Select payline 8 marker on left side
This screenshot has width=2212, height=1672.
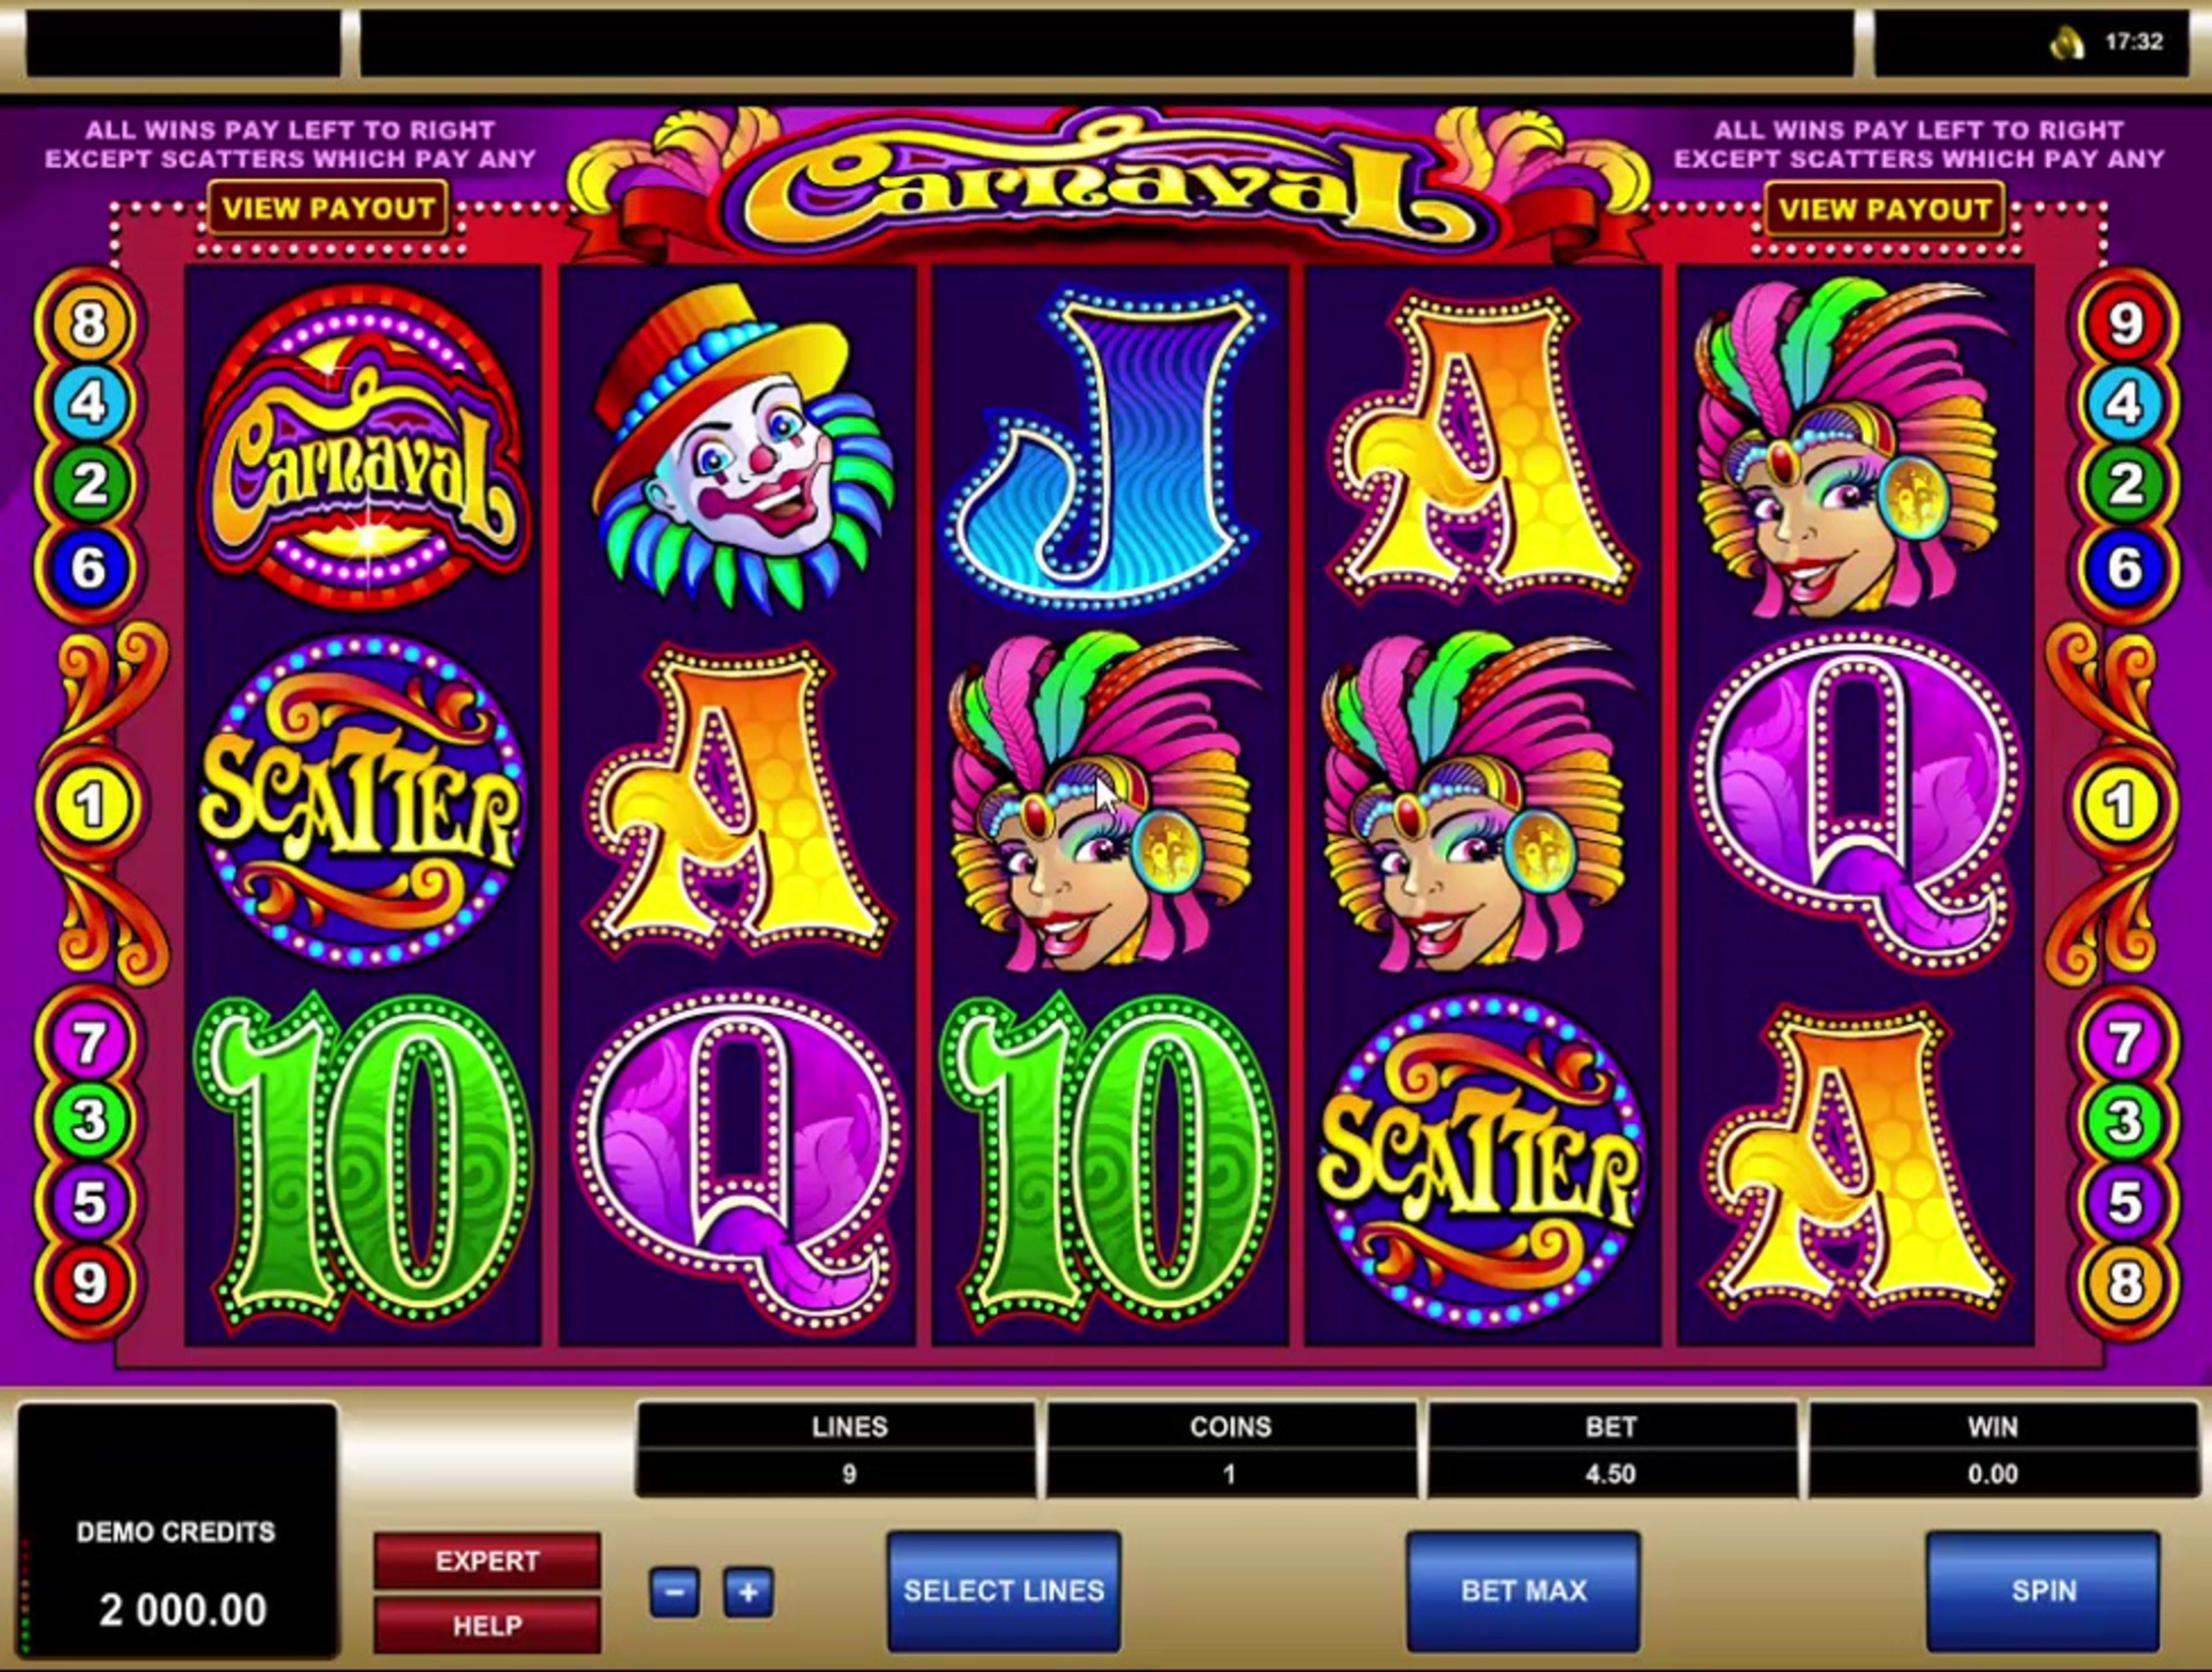(89, 324)
